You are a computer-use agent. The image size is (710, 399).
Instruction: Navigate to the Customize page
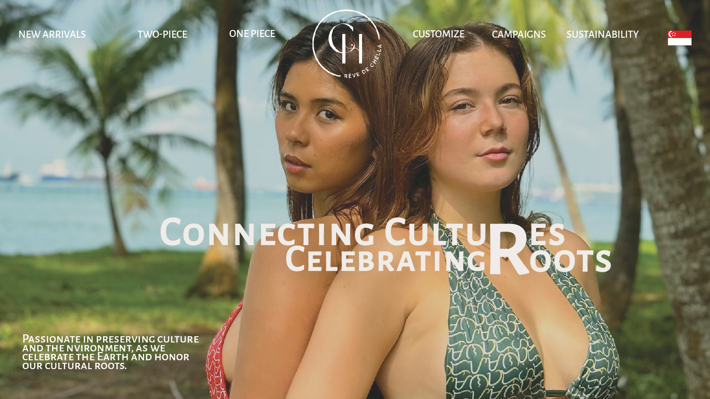click(x=439, y=34)
